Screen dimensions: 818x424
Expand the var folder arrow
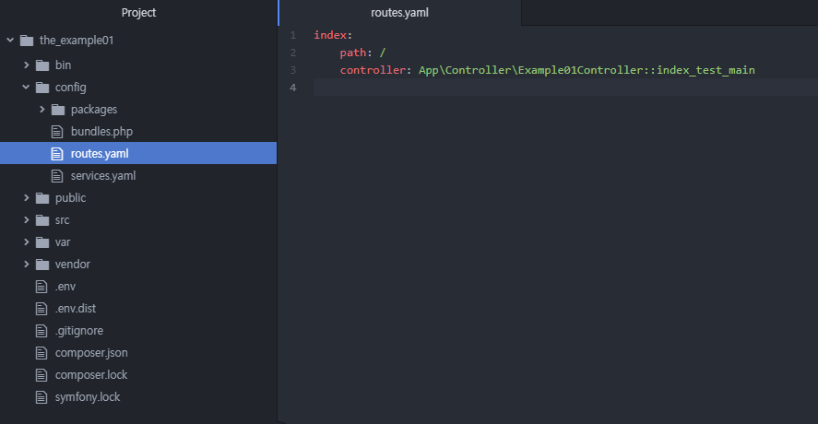26,242
